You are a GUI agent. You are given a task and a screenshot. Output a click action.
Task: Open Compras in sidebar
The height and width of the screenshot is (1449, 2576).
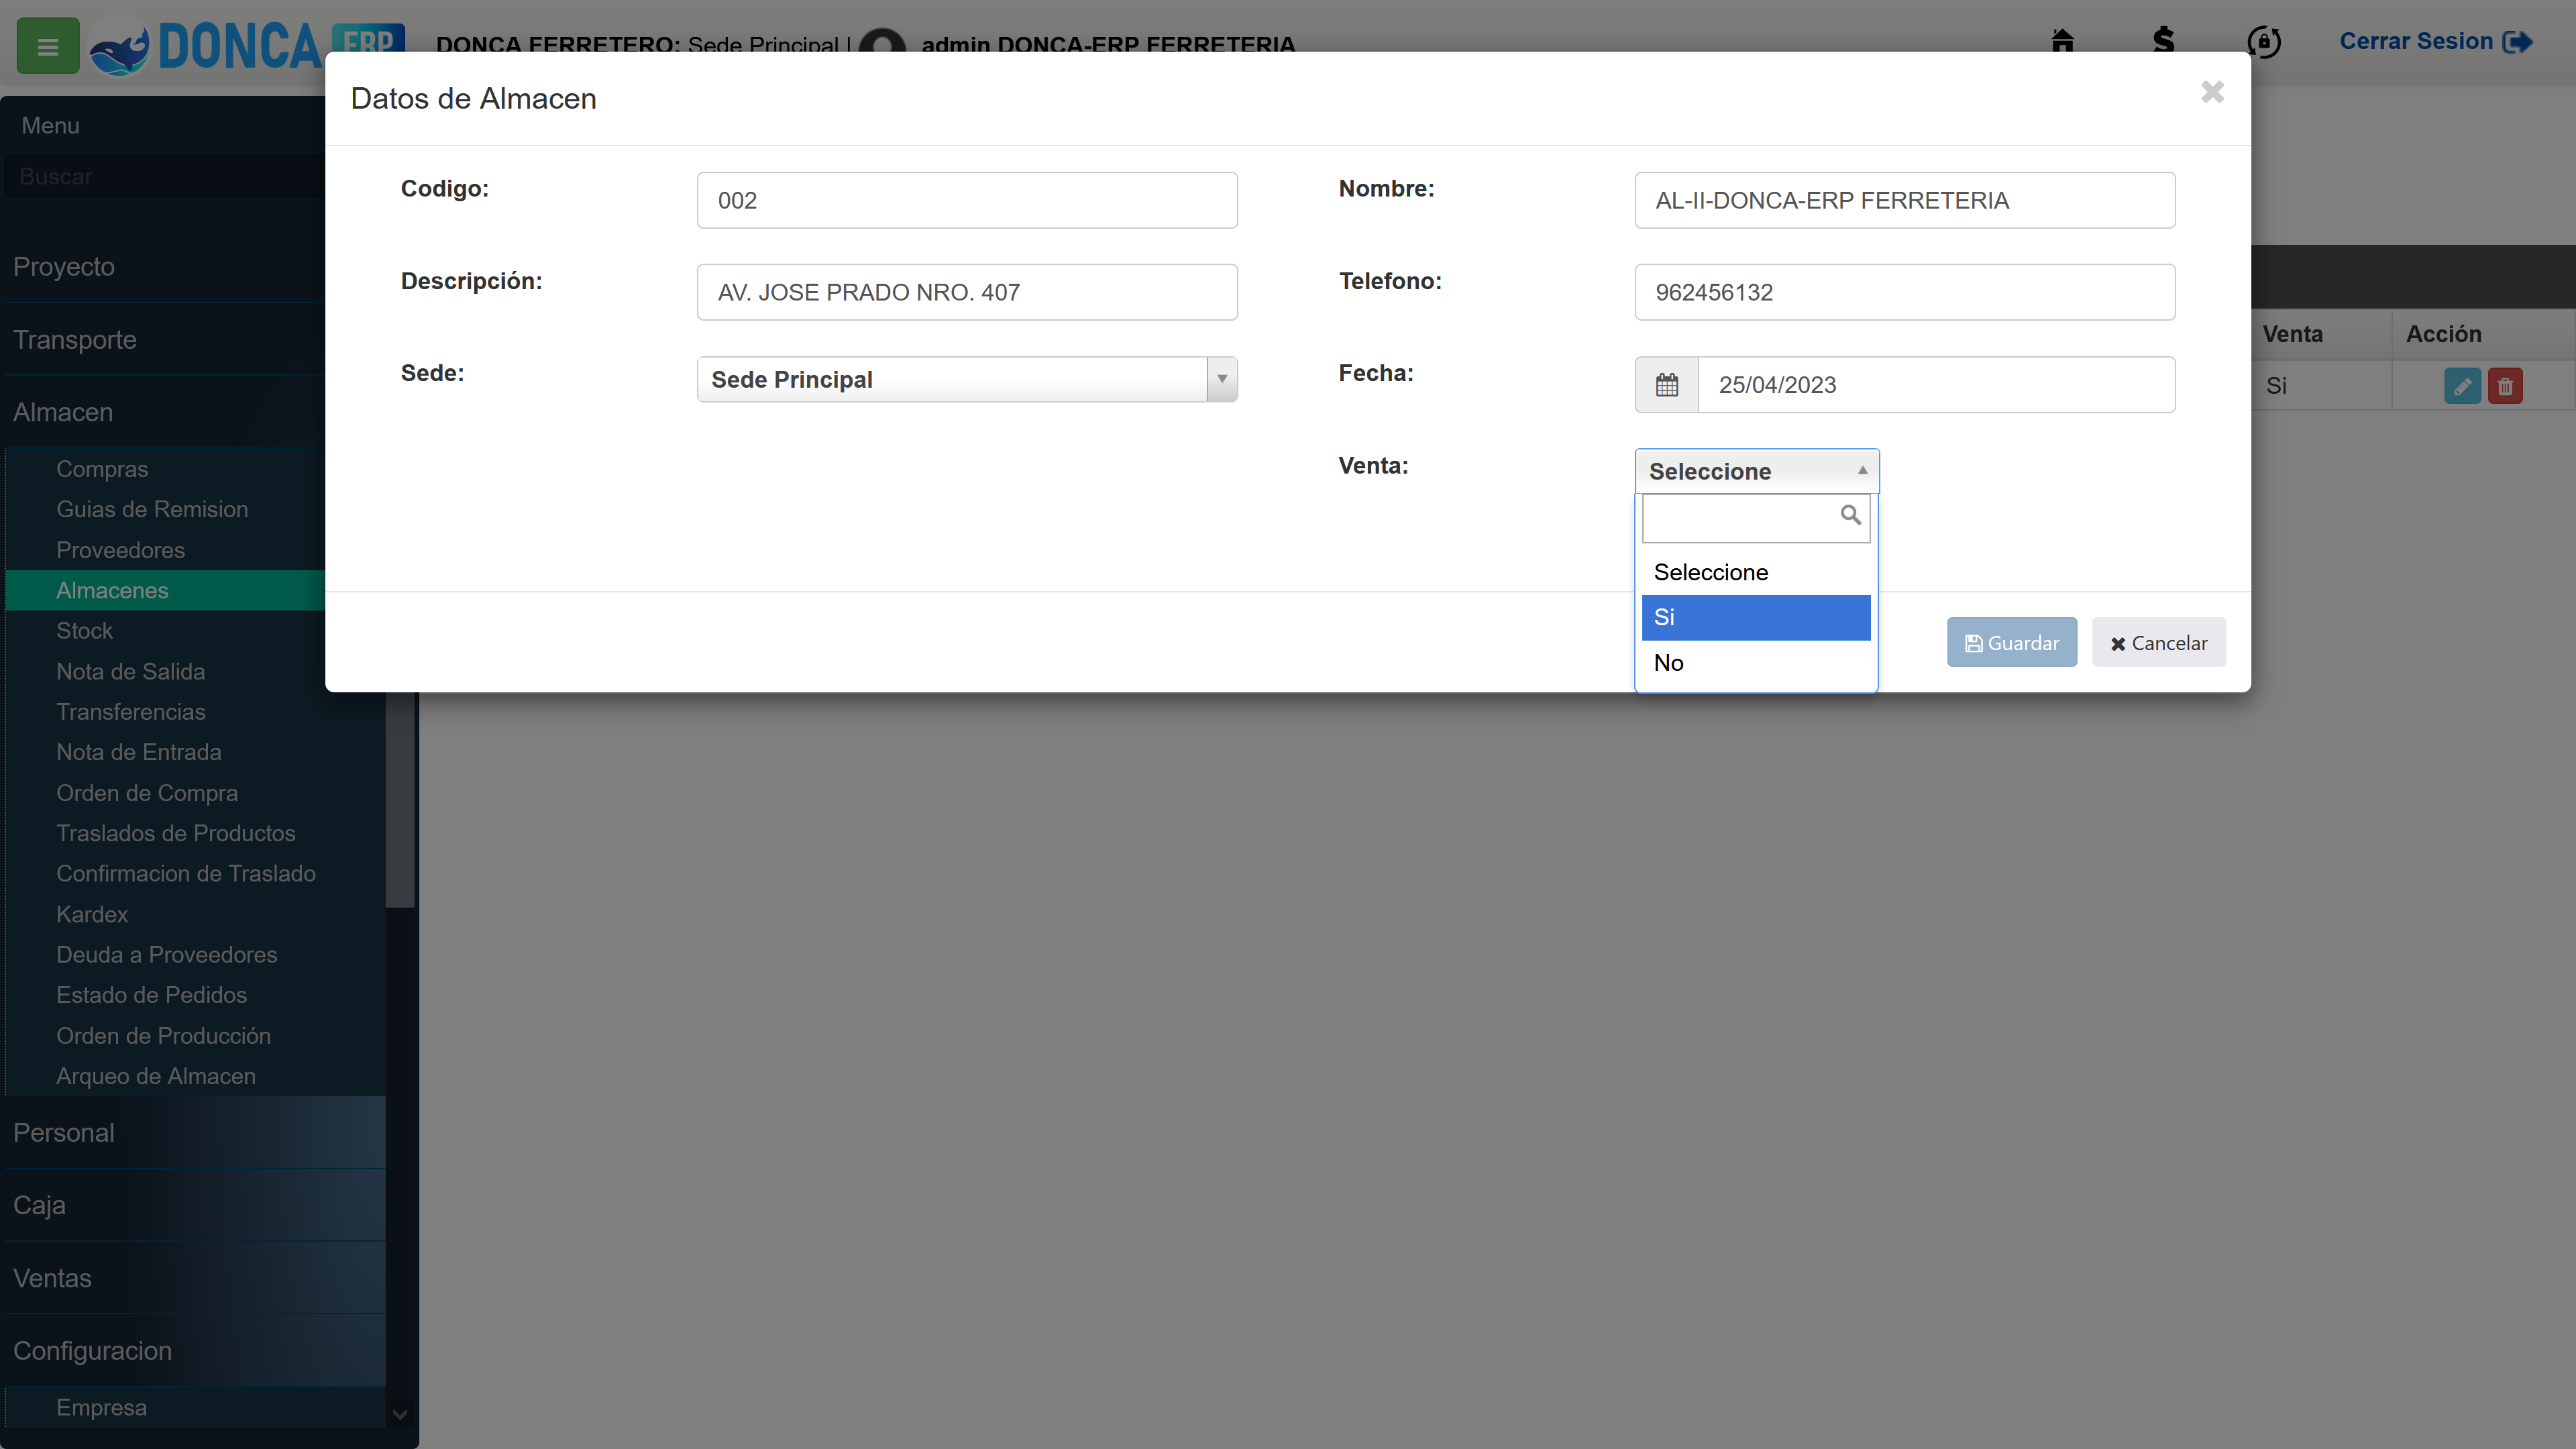102,469
